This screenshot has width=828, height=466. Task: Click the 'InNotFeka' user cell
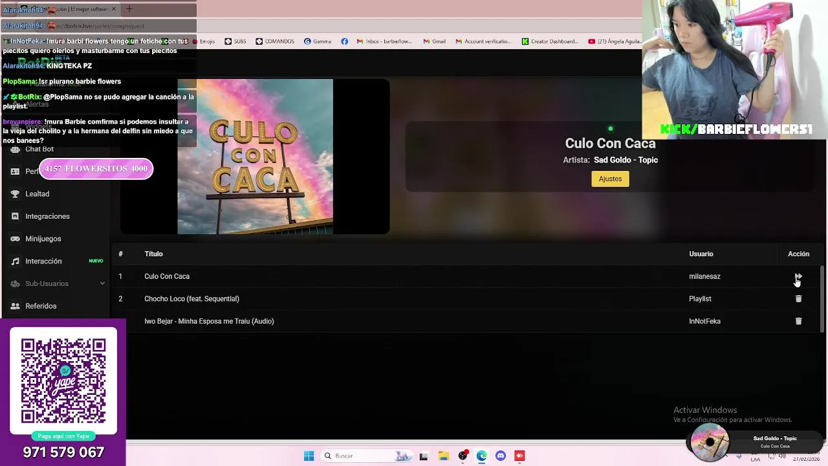pyautogui.click(x=704, y=321)
